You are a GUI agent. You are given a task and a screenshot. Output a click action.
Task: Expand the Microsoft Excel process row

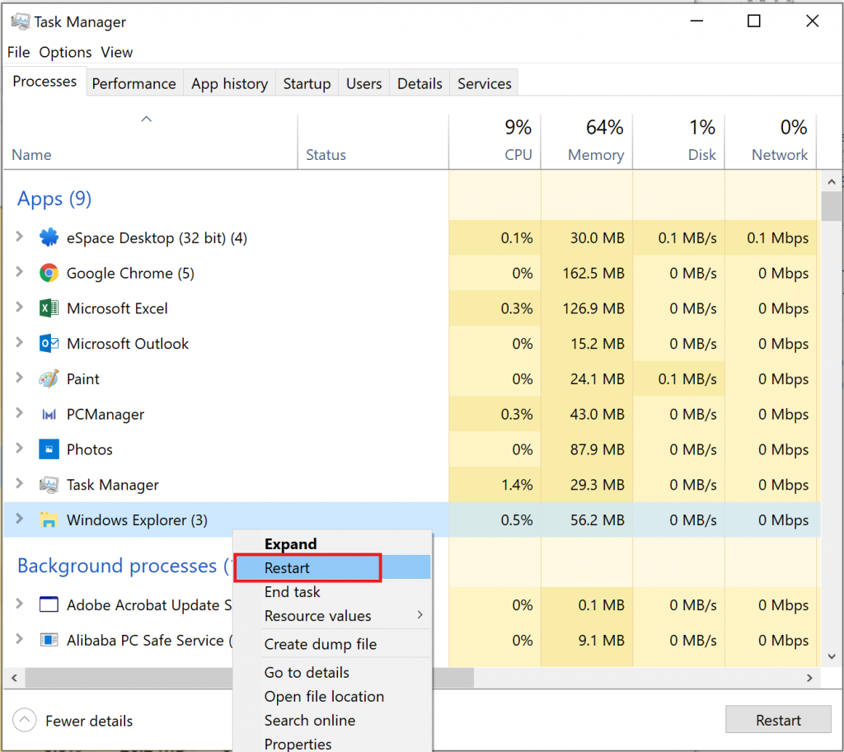click(x=20, y=307)
